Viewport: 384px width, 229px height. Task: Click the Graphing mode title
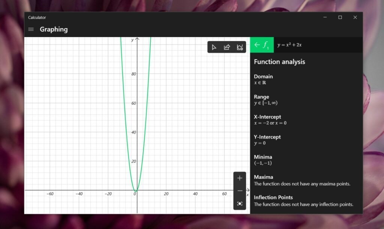(54, 29)
